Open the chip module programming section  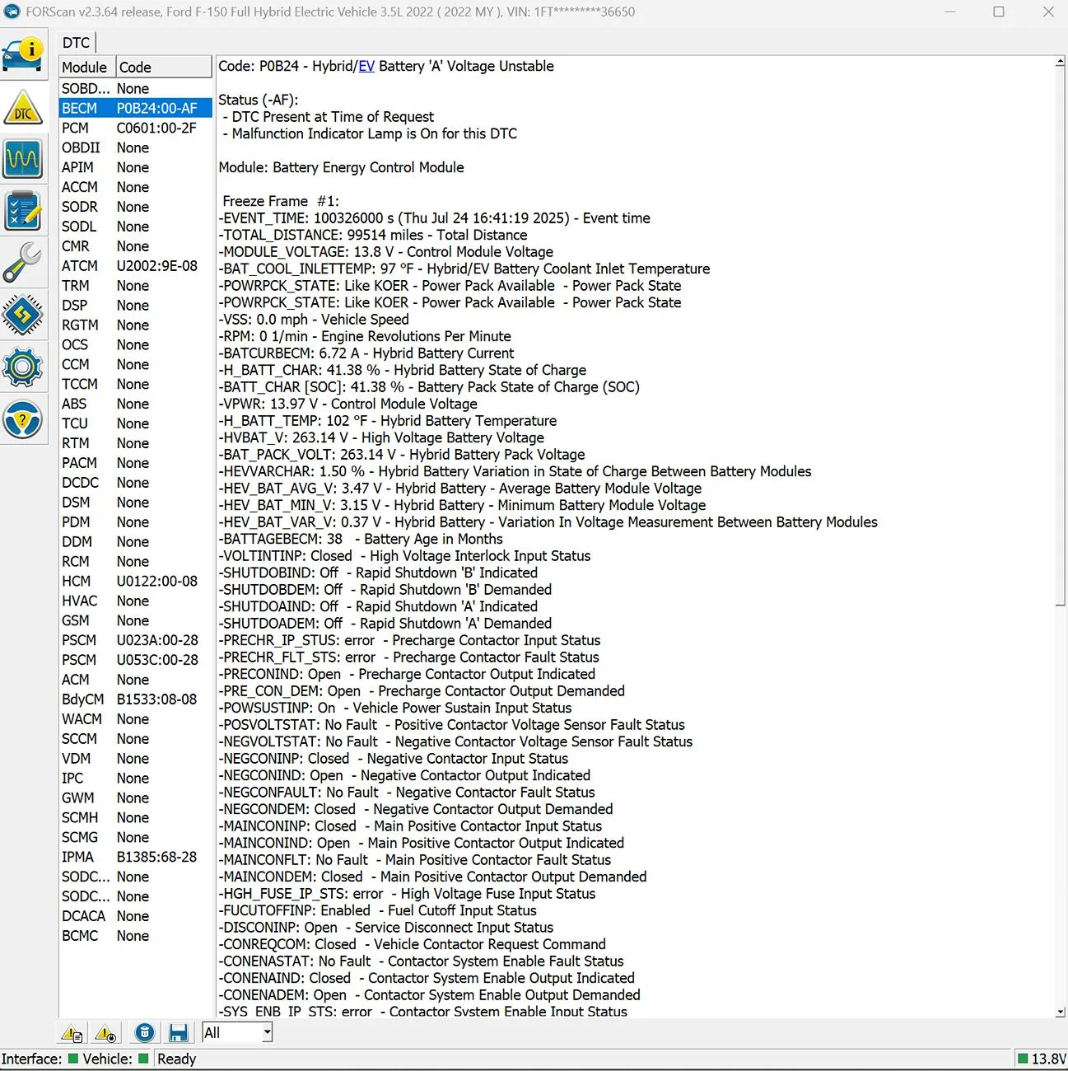click(x=22, y=315)
